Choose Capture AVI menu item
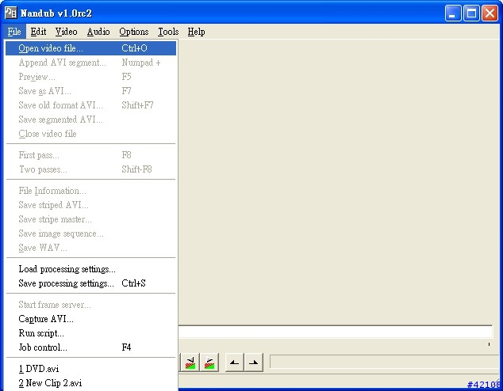 (x=90, y=319)
